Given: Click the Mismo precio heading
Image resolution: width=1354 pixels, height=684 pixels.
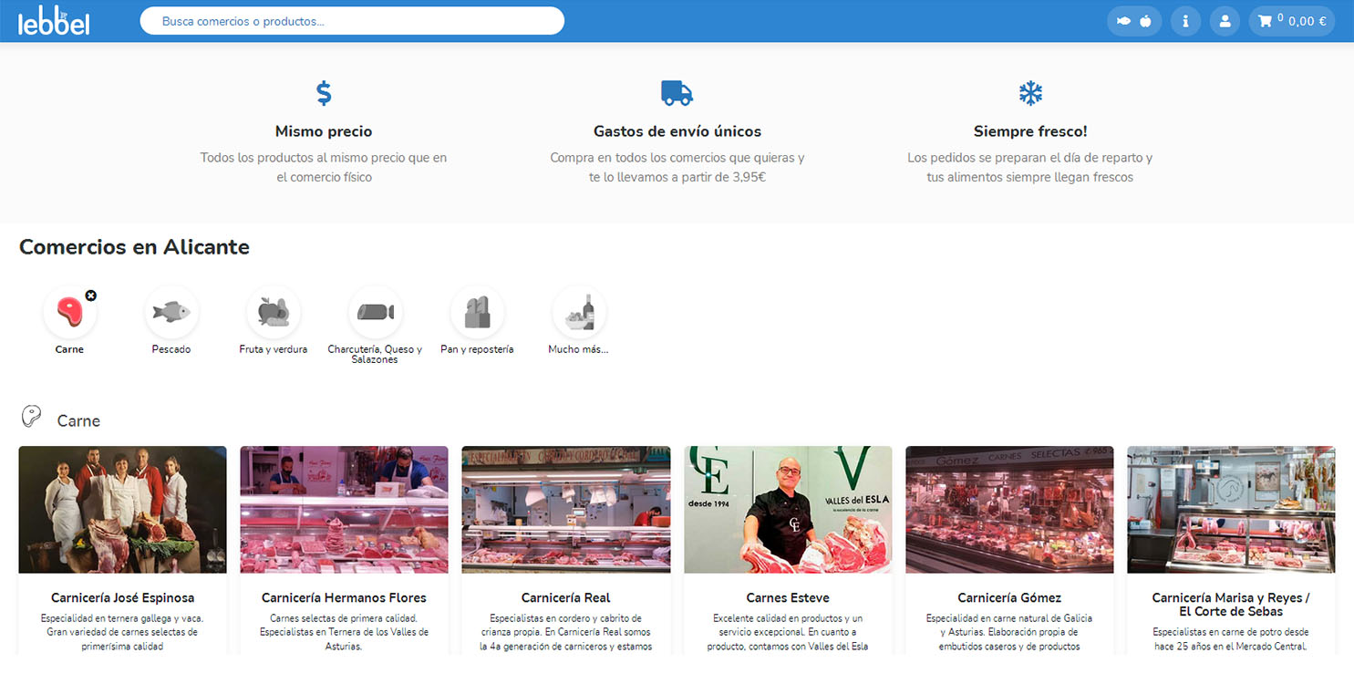Looking at the screenshot, I should (324, 131).
